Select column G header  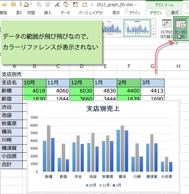152,66
